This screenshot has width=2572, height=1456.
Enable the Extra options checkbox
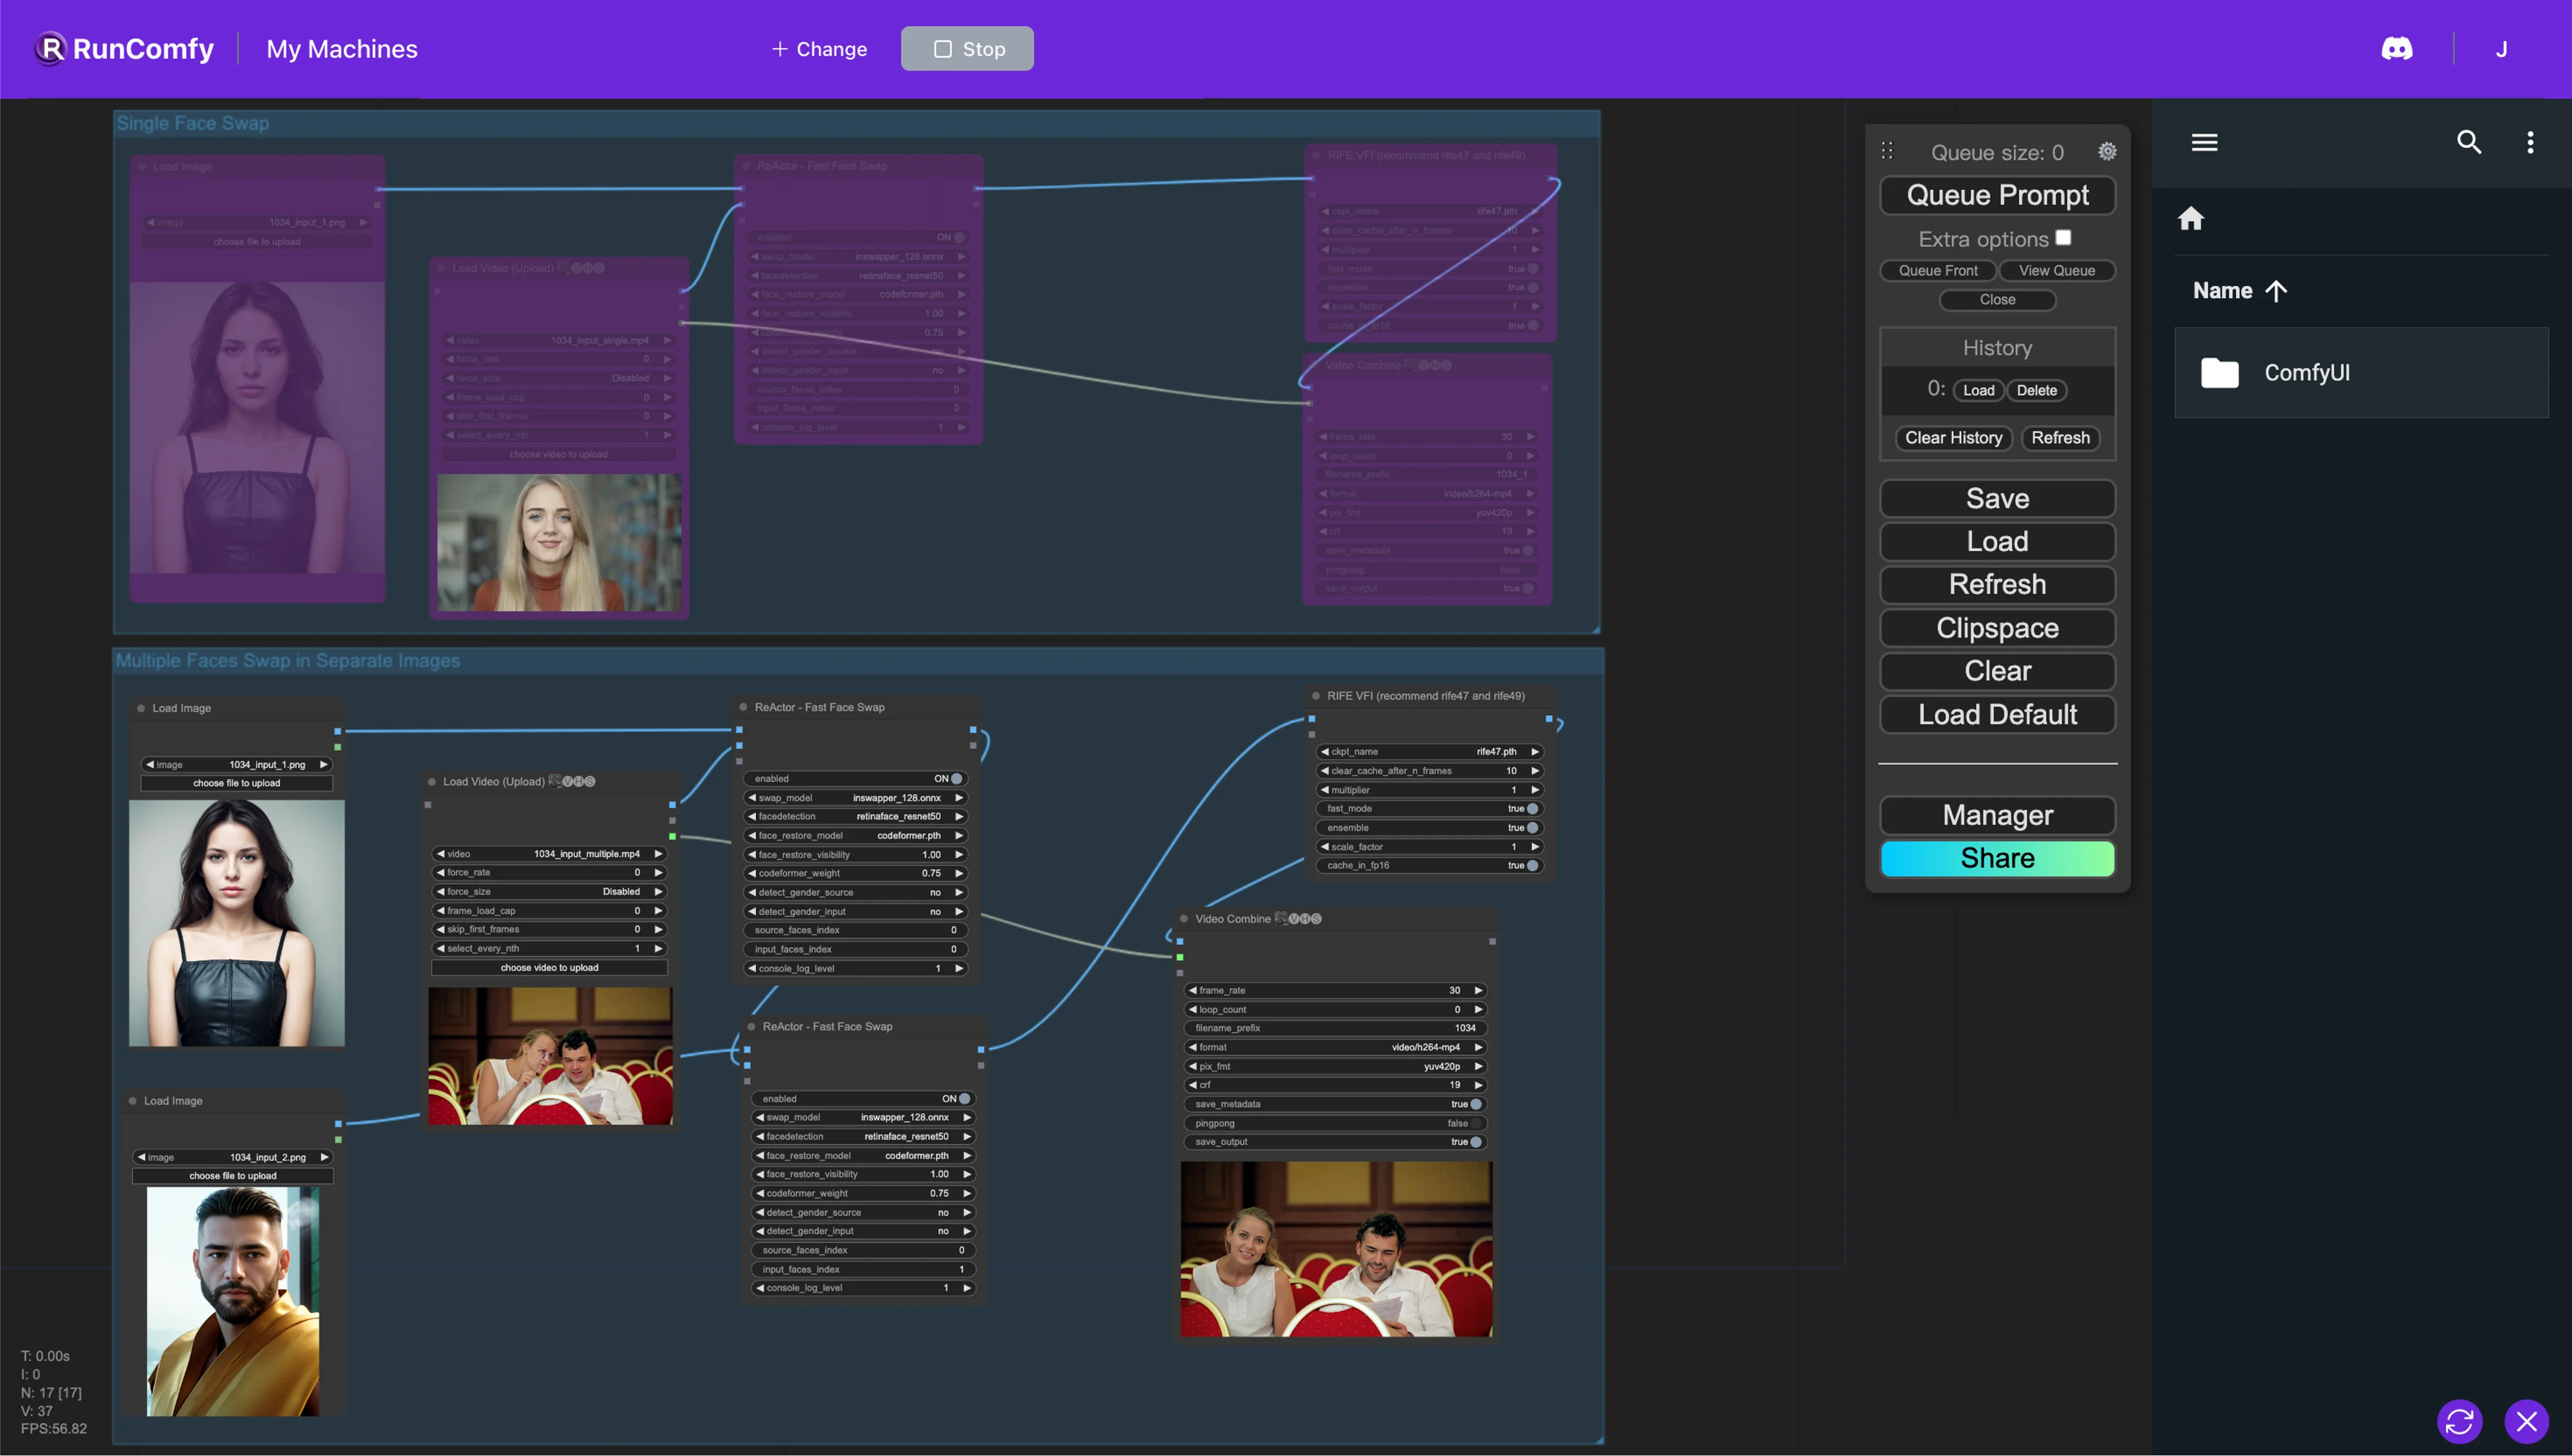[2063, 238]
